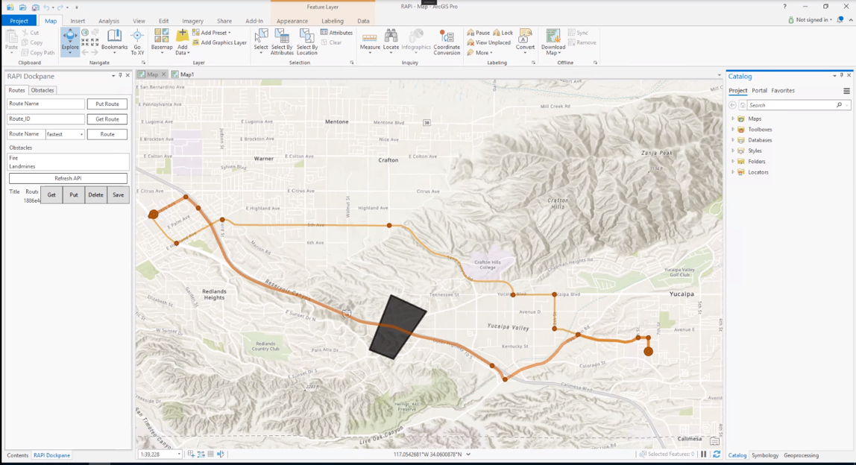Open the Appearance feature layer tab
The width and height of the screenshot is (856, 465).
pos(292,21)
